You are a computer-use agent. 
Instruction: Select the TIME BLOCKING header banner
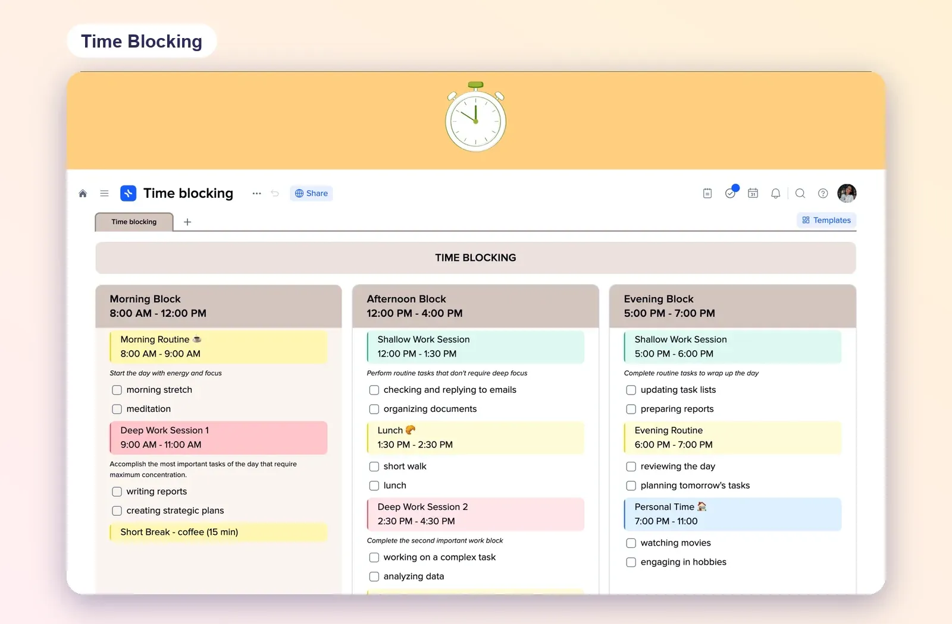(x=475, y=257)
